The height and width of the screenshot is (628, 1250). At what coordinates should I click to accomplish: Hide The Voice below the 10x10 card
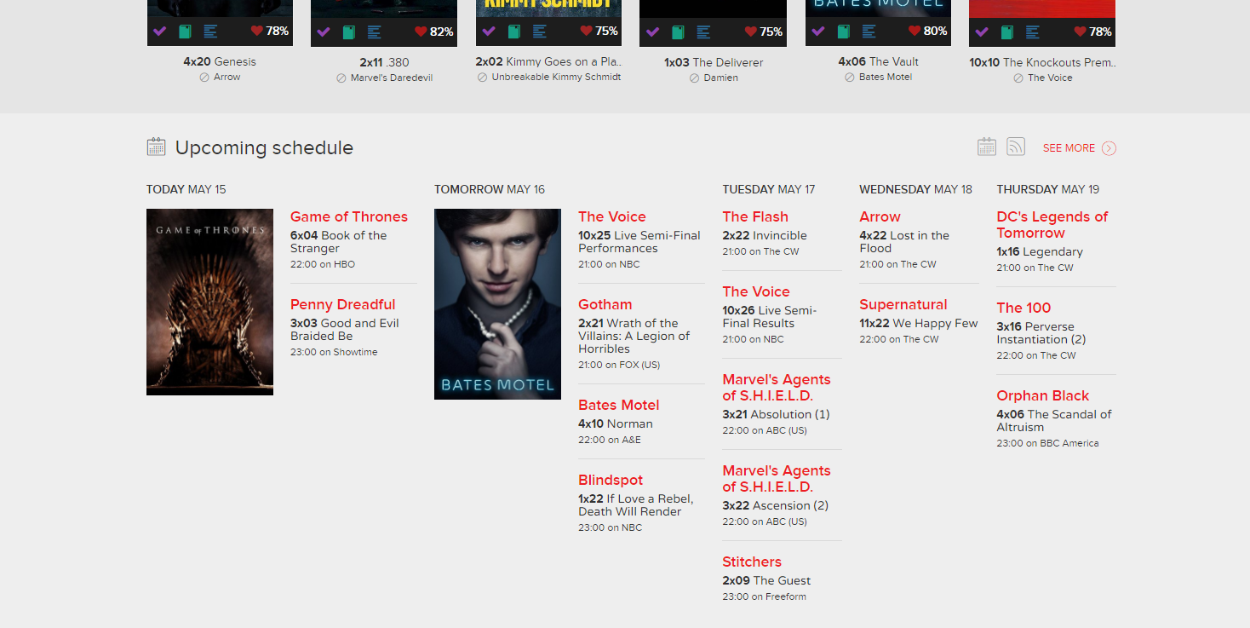(x=1018, y=78)
